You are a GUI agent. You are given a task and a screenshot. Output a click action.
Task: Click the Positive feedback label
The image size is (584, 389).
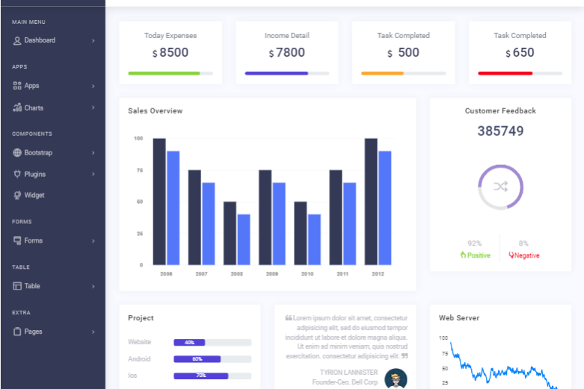point(476,255)
